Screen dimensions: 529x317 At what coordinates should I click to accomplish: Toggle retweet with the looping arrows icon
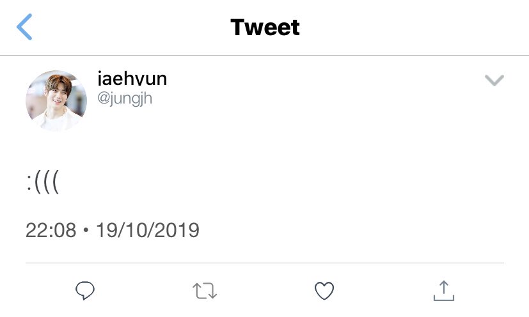tap(205, 291)
